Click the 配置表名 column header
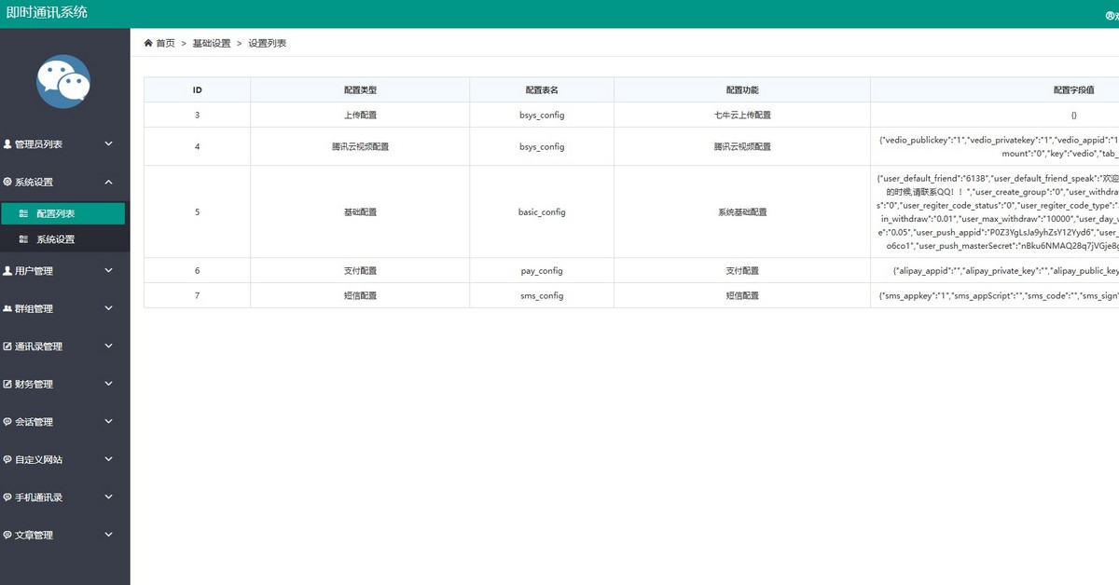Image resolution: width=1119 pixels, height=585 pixels. 542,90
